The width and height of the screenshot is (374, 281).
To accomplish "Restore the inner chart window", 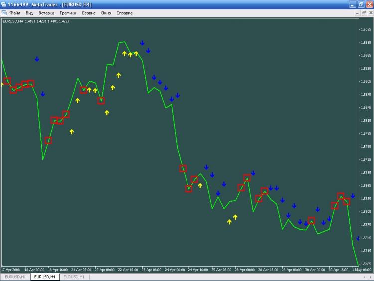I will [x=364, y=13].
